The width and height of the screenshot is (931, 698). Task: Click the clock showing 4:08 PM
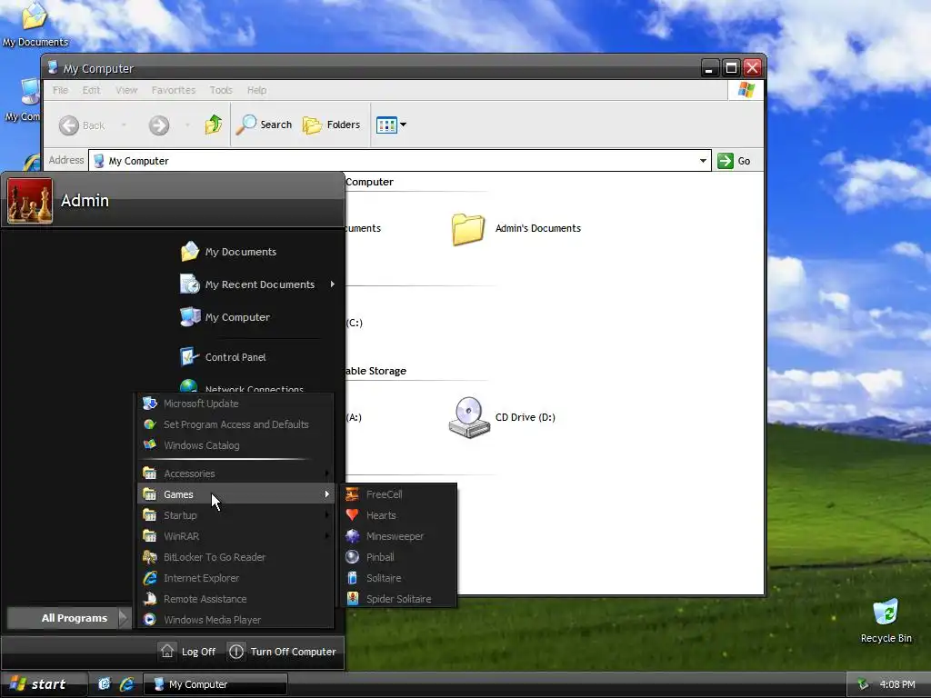(x=897, y=684)
